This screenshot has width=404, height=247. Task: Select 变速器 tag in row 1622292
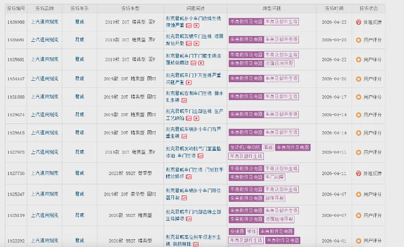tap(237, 231)
